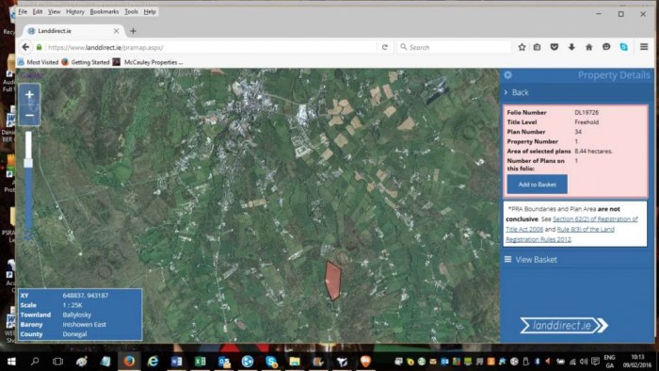Open the settings gear in Property Details
Image resolution: width=659 pixels, height=371 pixels.
pyautogui.click(x=507, y=75)
